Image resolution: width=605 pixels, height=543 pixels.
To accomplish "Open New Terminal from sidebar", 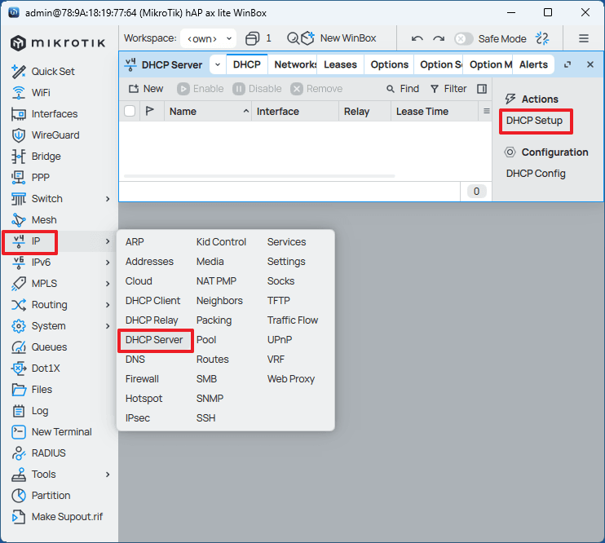I will pyautogui.click(x=61, y=432).
